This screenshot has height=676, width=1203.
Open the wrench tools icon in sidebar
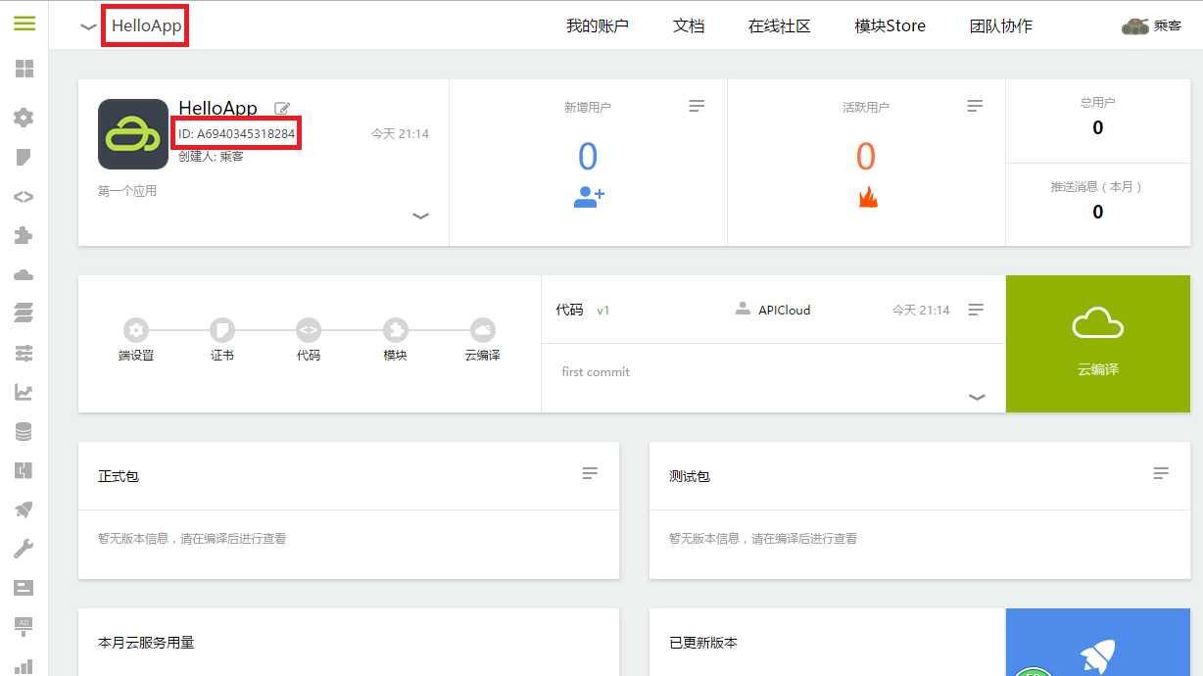click(x=24, y=549)
